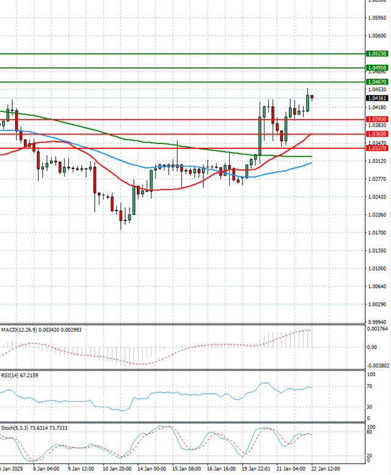The width and height of the screenshot is (391, 475).
Task: Click the 1.03650 red support price label
Action: [377, 134]
